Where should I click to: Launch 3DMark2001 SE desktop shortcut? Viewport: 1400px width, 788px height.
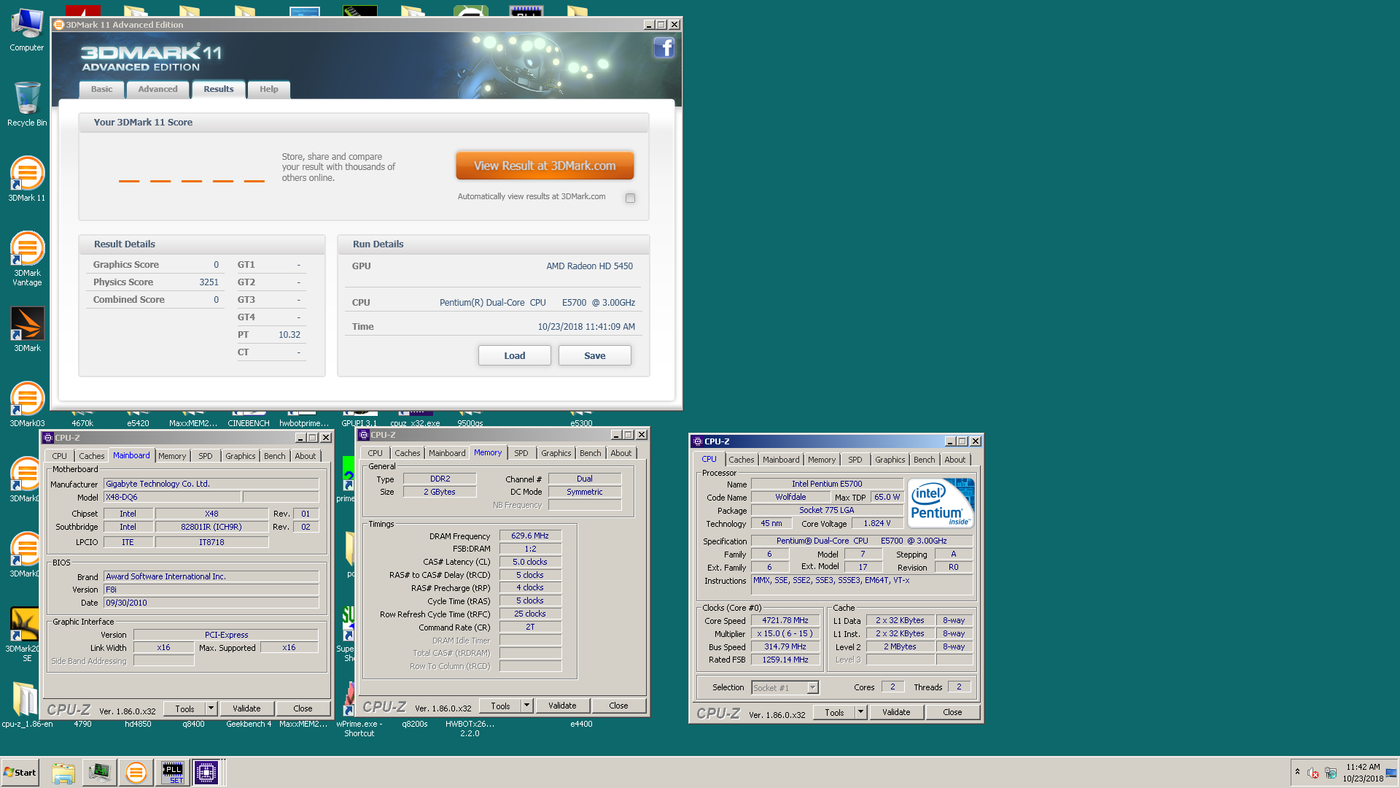coord(23,634)
